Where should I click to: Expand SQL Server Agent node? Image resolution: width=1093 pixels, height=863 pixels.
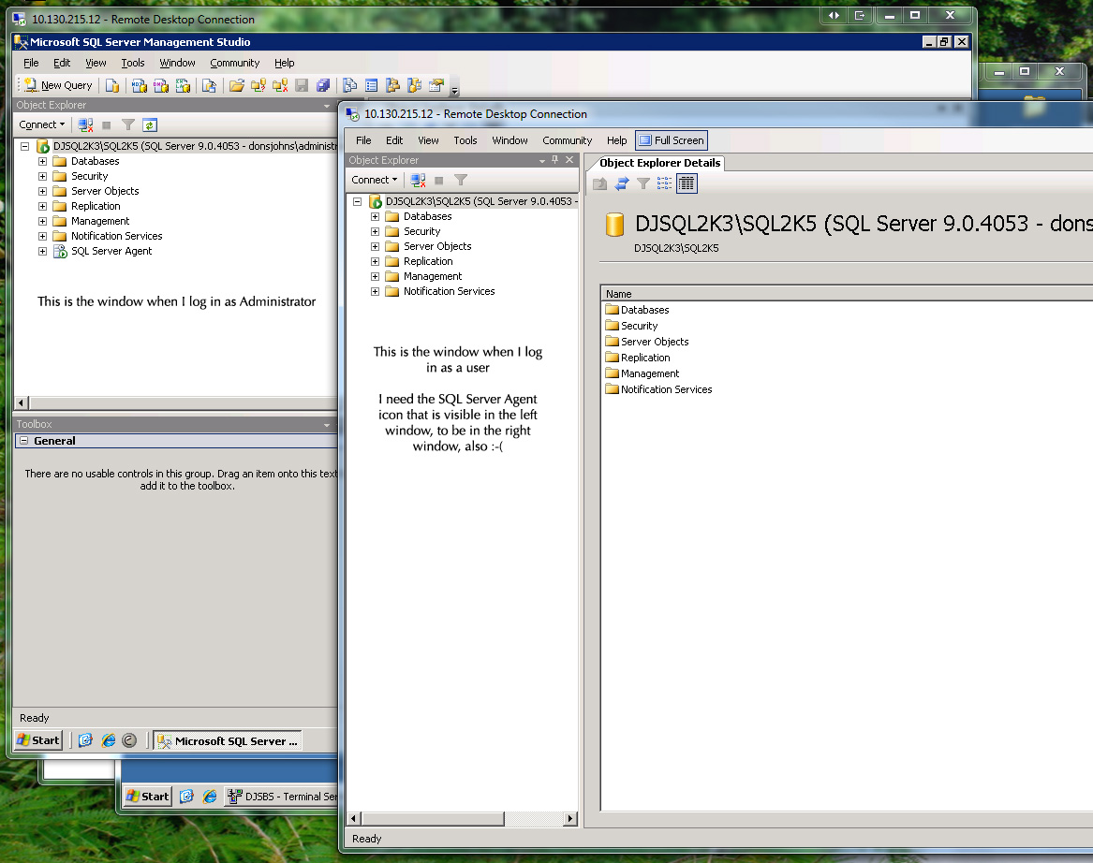tap(42, 251)
